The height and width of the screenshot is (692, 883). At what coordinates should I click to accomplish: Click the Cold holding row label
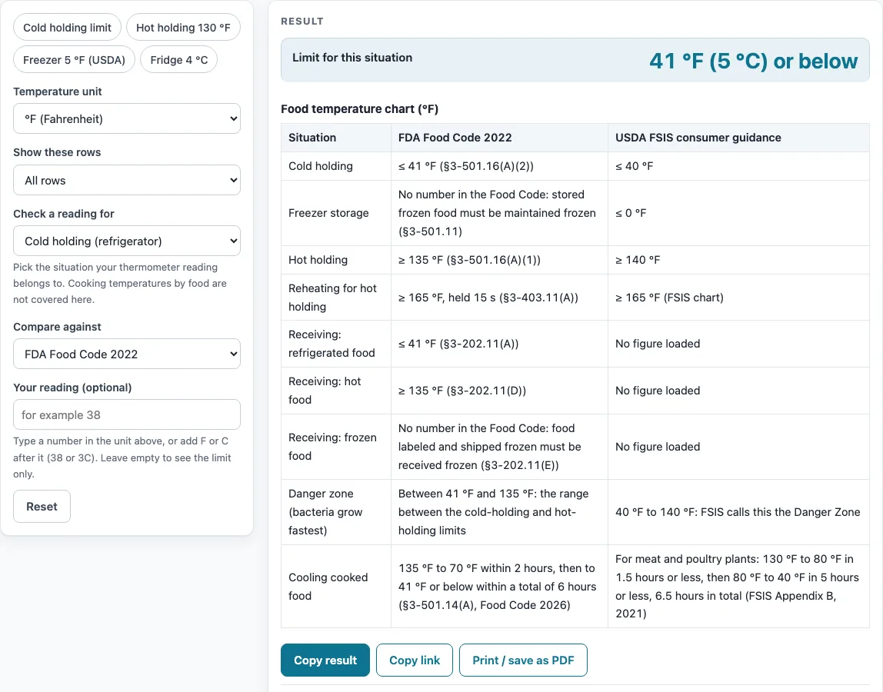(x=336, y=166)
